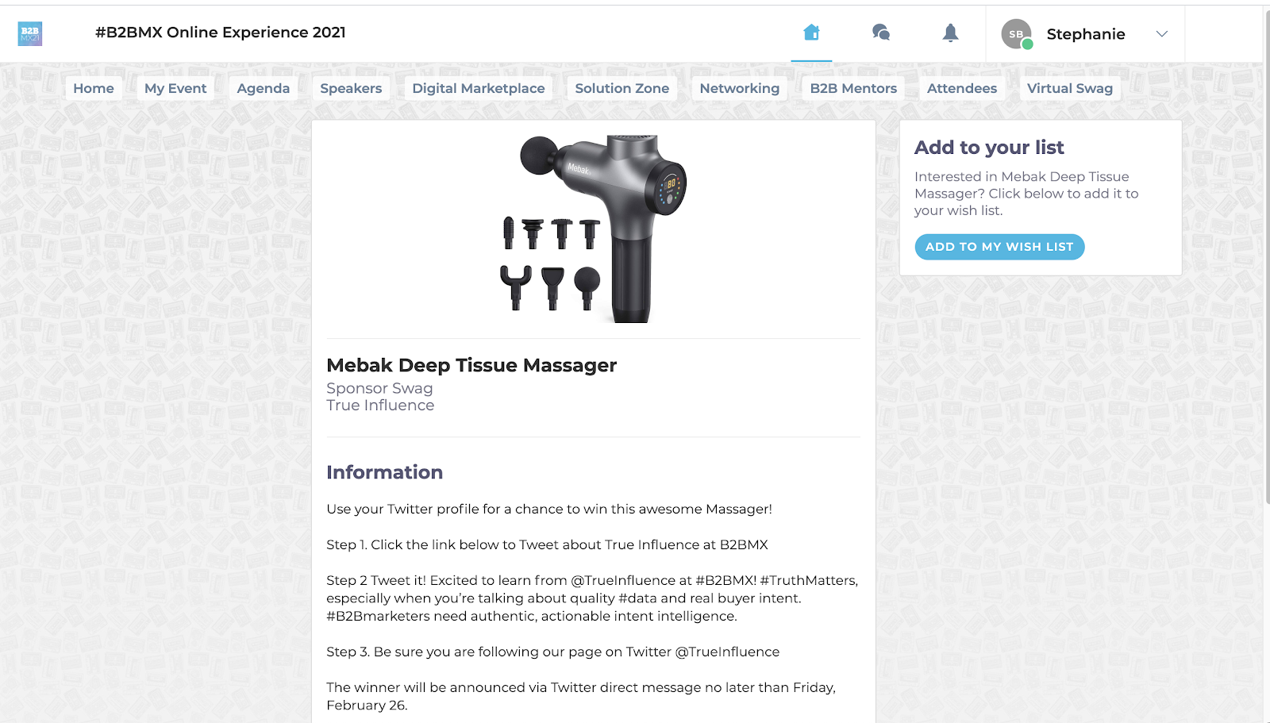
Task: Click Add To My Wish List button
Action: tap(999, 247)
